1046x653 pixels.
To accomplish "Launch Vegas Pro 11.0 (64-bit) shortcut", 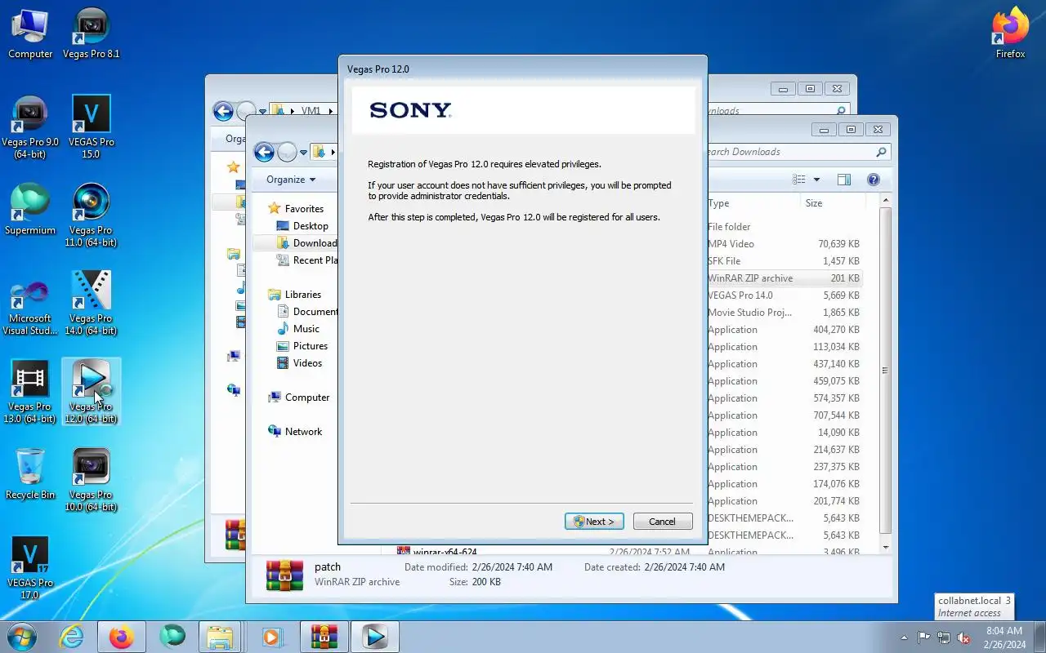I will click(x=92, y=215).
